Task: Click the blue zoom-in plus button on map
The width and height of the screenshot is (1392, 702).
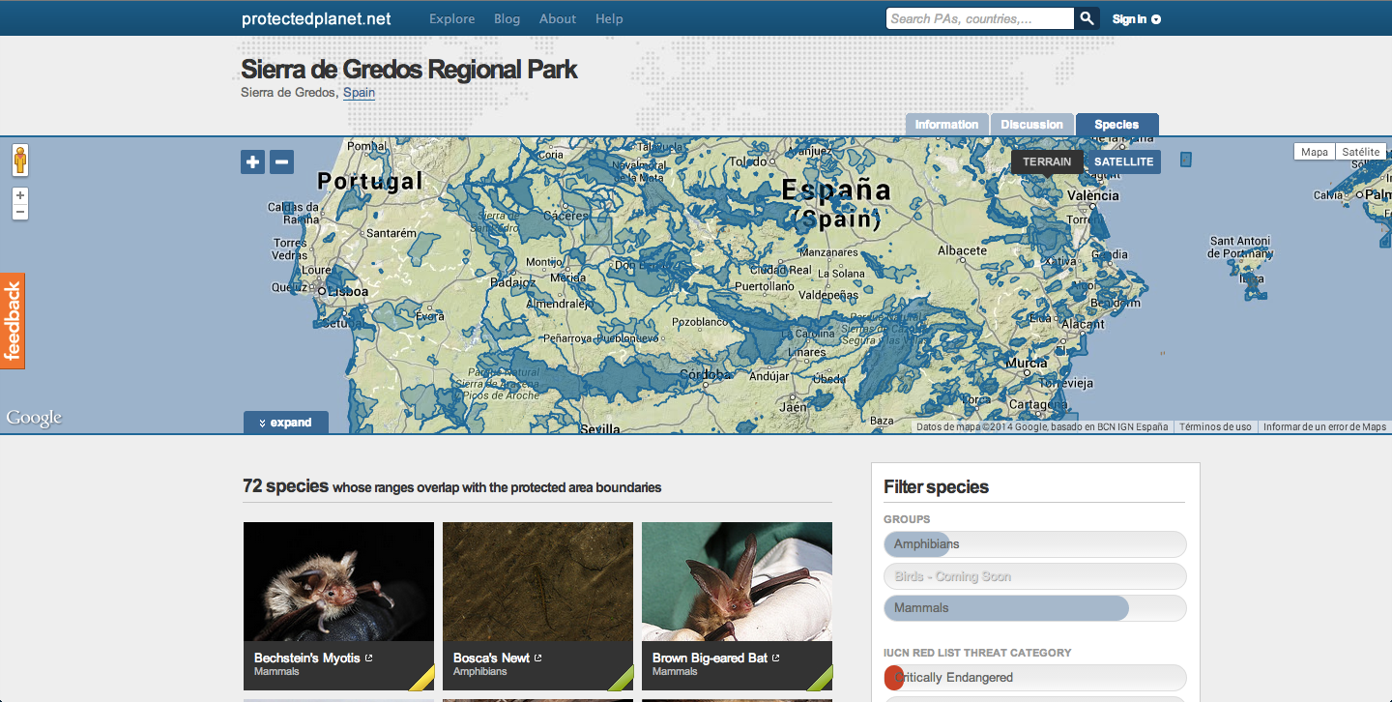Action: tap(252, 161)
